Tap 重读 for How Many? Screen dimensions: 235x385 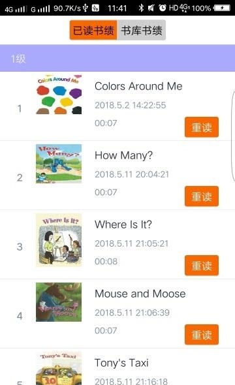[202, 196]
